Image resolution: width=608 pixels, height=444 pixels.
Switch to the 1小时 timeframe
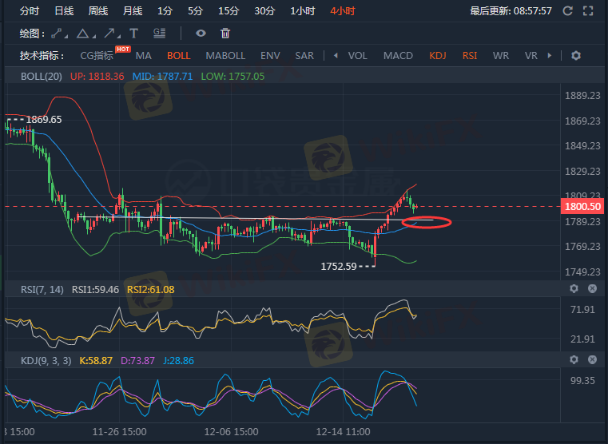pos(302,11)
